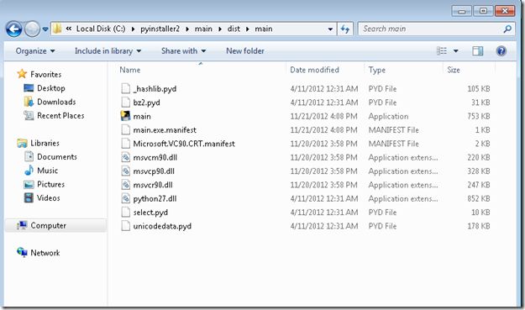This screenshot has width=525, height=310.
Task: Maximize the Explorer window
Action: (x=483, y=11)
